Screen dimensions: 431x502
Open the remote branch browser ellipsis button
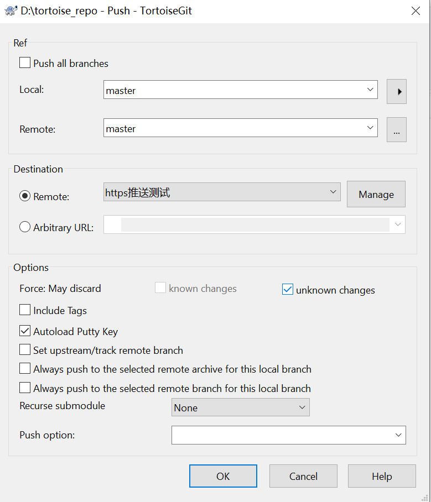pos(396,130)
